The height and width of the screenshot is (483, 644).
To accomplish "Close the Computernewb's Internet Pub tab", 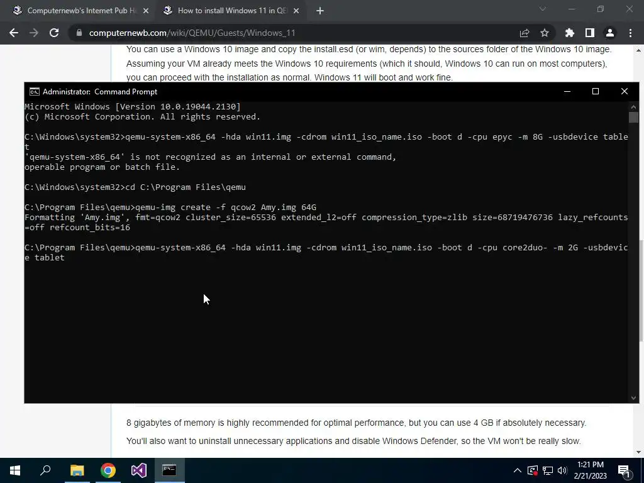I will 146,11.
